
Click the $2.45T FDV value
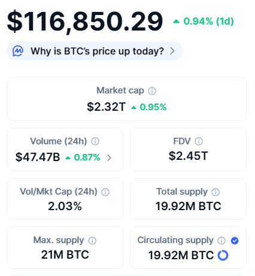[189, 156]
